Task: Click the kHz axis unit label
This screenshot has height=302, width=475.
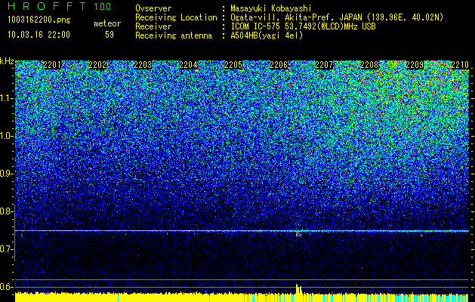Action: [x=7, y=61]
